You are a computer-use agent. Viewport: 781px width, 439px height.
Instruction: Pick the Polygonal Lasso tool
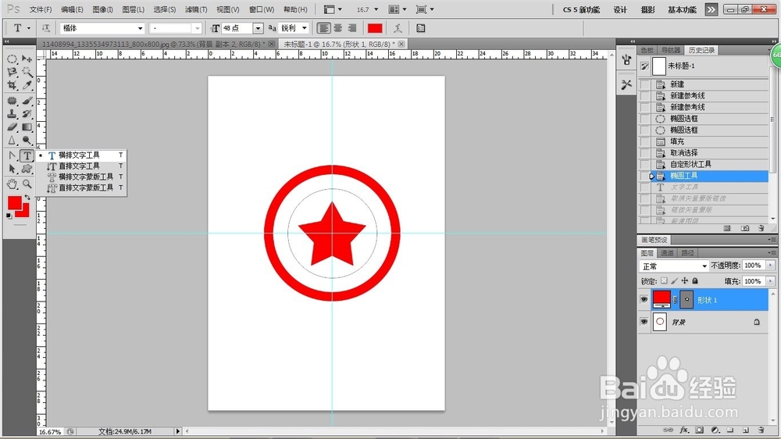(x=12, y=72)
